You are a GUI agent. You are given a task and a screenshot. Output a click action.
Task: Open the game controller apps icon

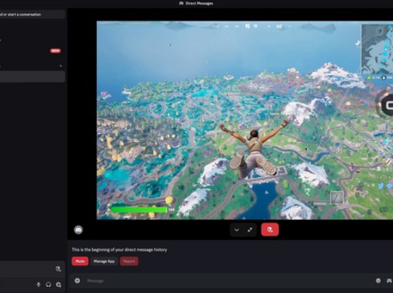(x=389, y=281)
